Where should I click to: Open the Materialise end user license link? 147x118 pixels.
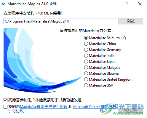pos(44,107)
